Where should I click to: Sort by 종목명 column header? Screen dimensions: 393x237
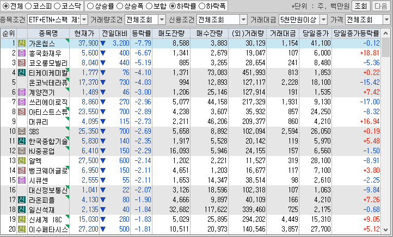(x=48, y=33)
